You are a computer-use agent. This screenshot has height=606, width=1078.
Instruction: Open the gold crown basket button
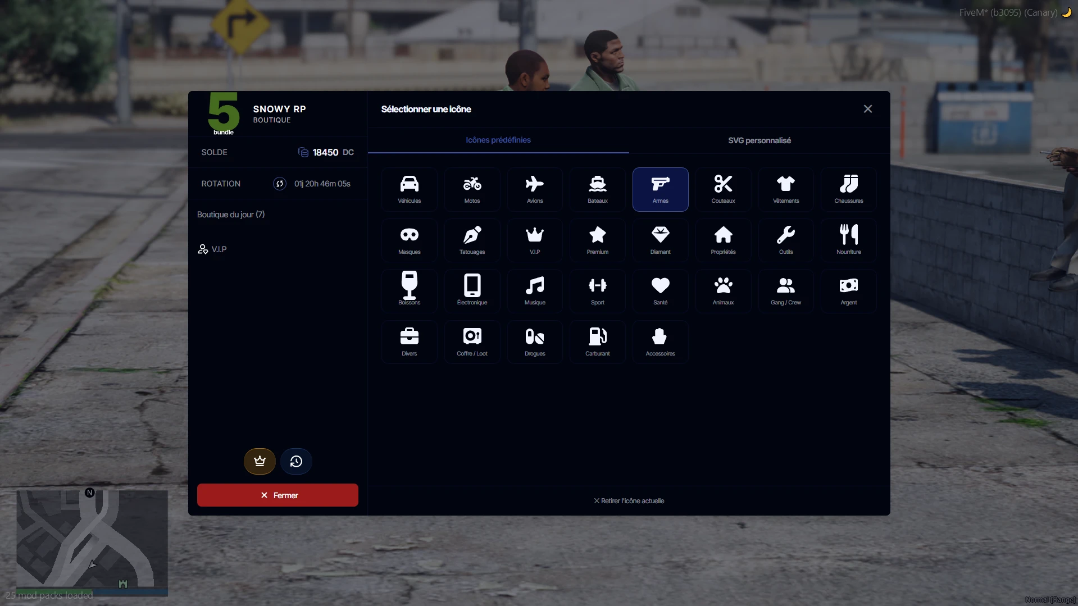coord(260,461)
